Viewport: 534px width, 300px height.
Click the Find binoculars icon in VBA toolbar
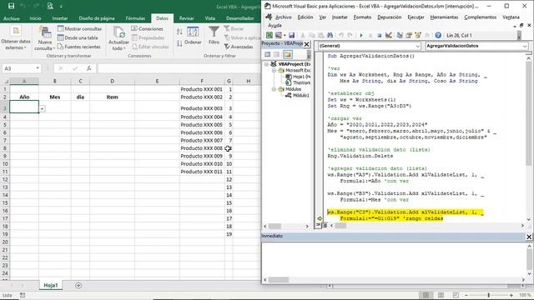click(x=330, y=35)
